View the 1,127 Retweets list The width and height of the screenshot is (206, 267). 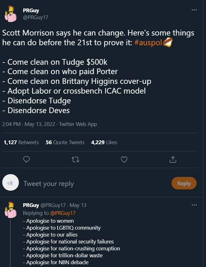click(21, 142)
